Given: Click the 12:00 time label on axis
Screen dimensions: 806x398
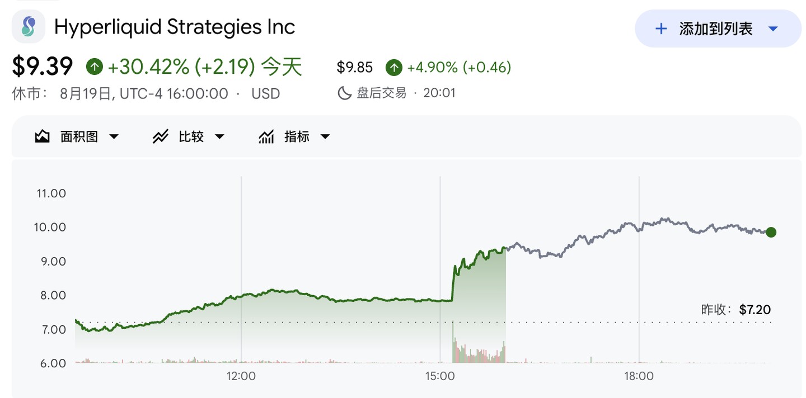Looking at the screenshot, I should tap(241, 376).
